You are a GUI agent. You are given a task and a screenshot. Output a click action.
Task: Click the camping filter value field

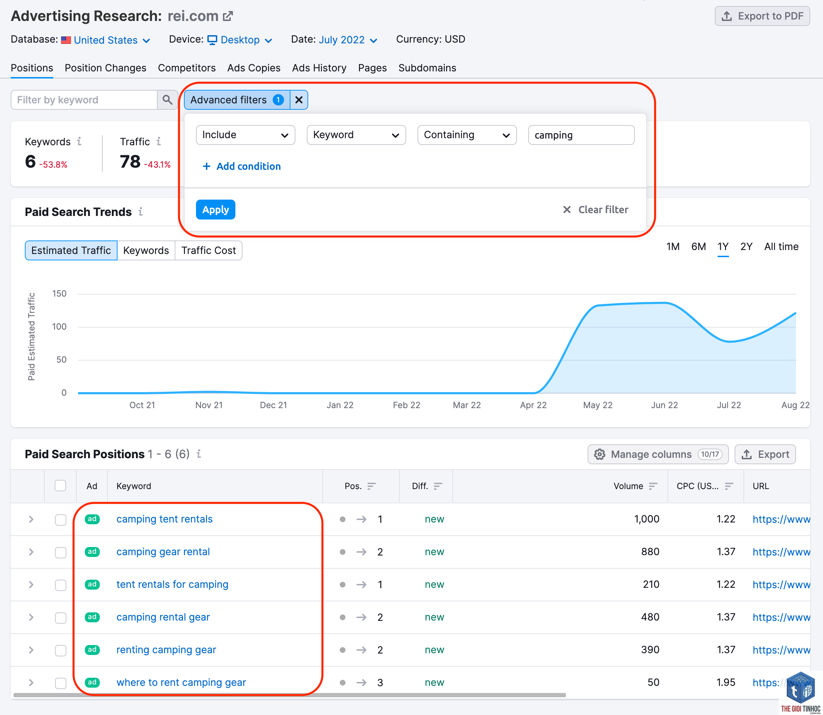[x=581, y=135]
